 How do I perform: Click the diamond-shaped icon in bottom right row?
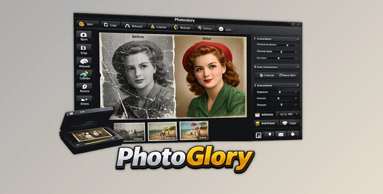point(270,134)
